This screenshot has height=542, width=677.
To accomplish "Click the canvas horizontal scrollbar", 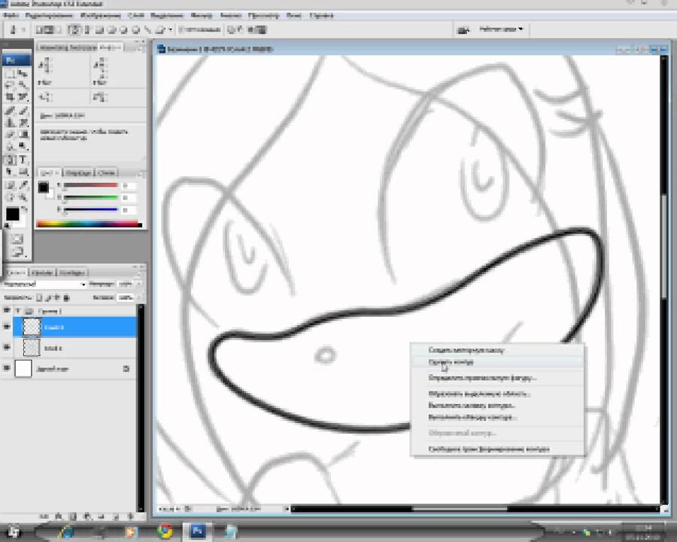I will click(475, 509).
